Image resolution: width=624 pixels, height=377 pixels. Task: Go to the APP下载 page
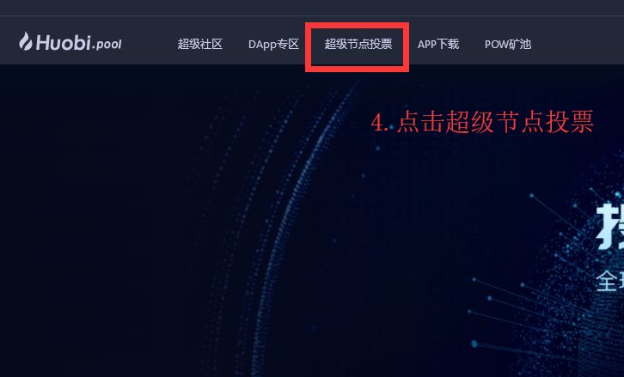(x=438, y=44)
